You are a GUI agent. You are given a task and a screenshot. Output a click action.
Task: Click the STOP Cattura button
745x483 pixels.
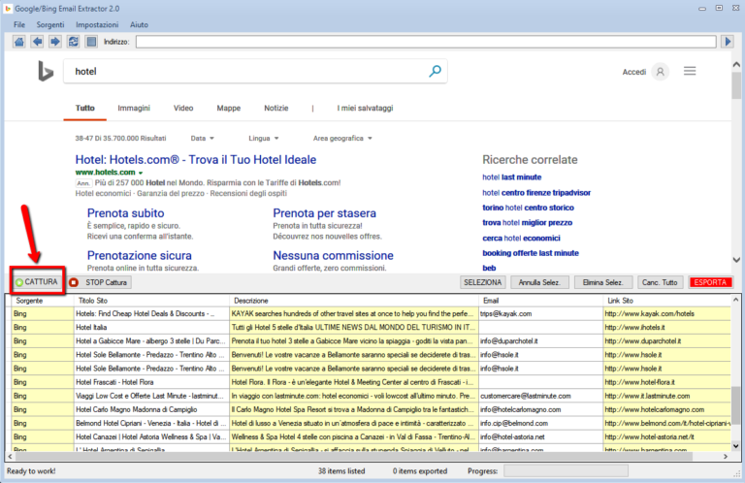[99, 282]
